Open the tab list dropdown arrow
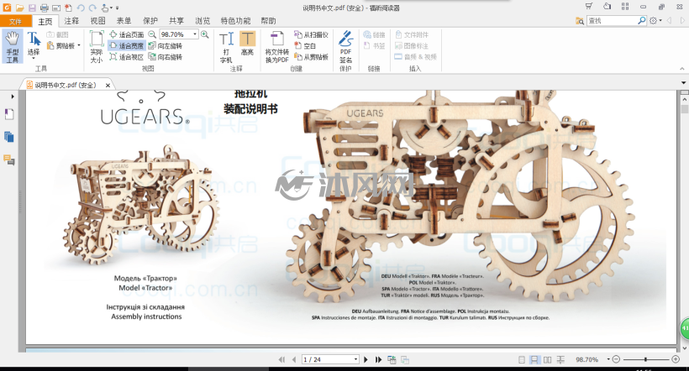The width and height of the screenshot is (689, 371). [683, 82]
